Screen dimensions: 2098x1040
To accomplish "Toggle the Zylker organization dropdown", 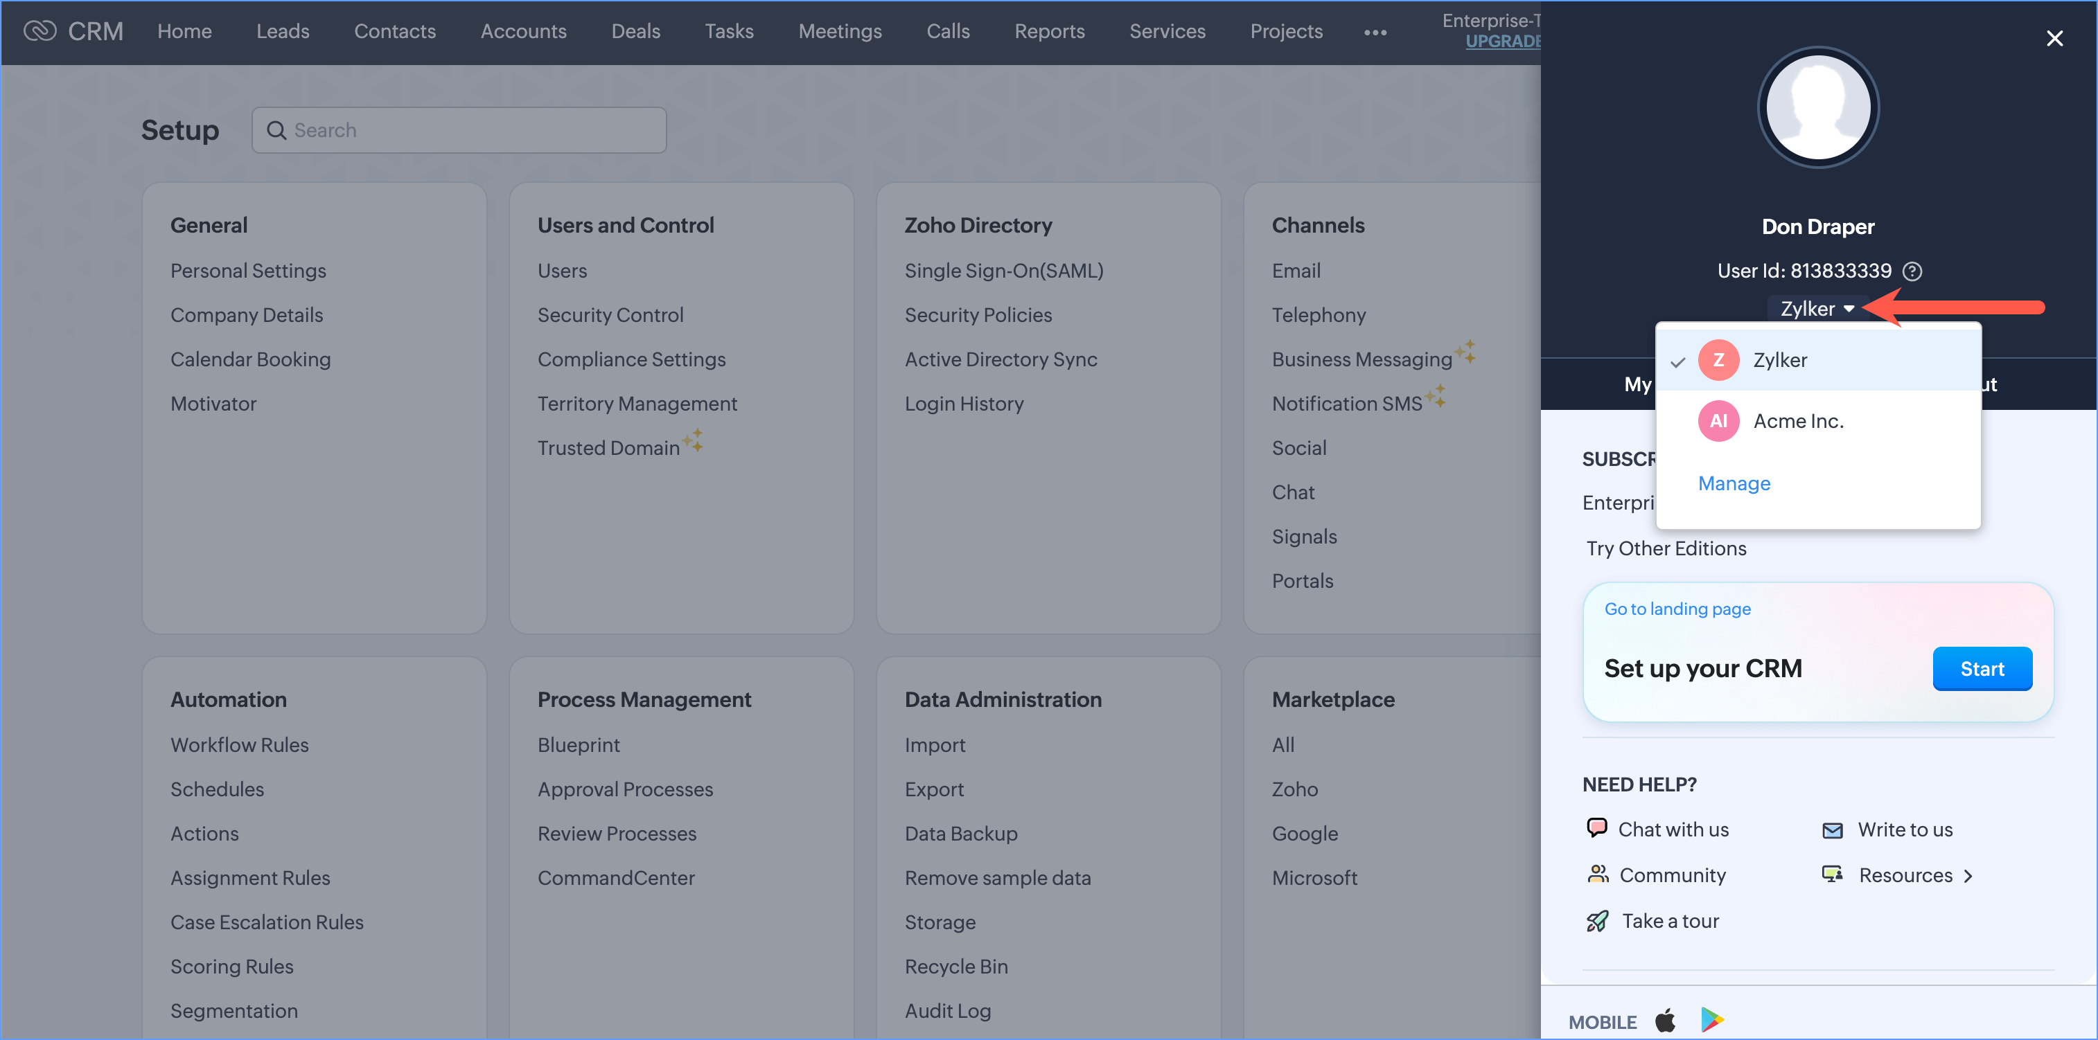I will 1817,308.
